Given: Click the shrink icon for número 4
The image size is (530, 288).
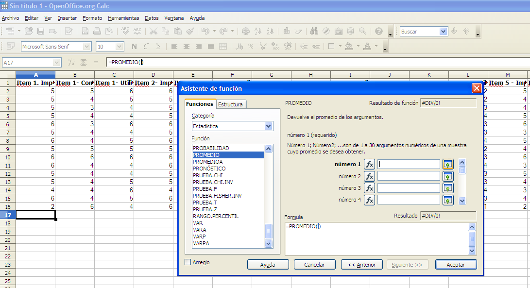Looking at the screenshot, I should coord(448,200).
